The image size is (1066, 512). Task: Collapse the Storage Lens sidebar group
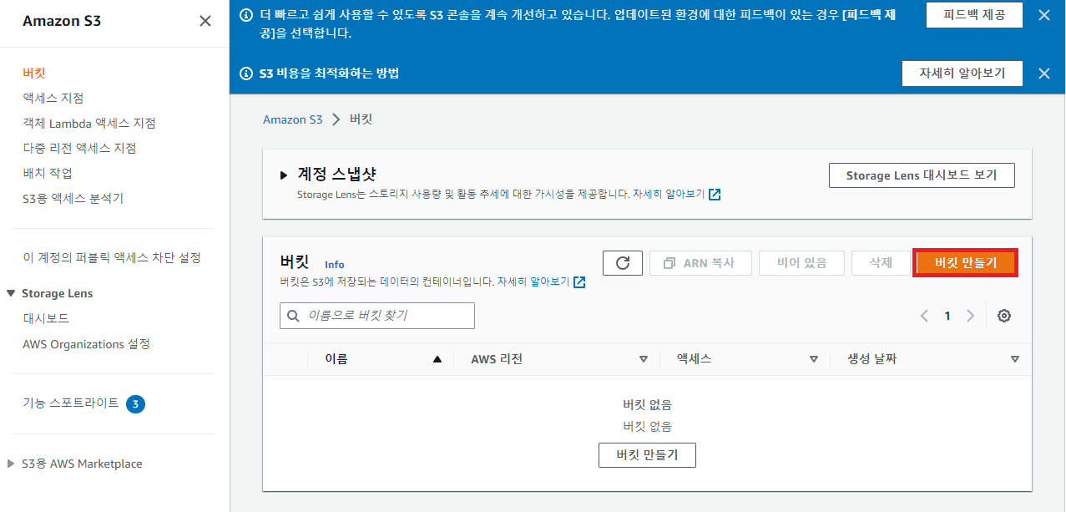tap(11, 293)
